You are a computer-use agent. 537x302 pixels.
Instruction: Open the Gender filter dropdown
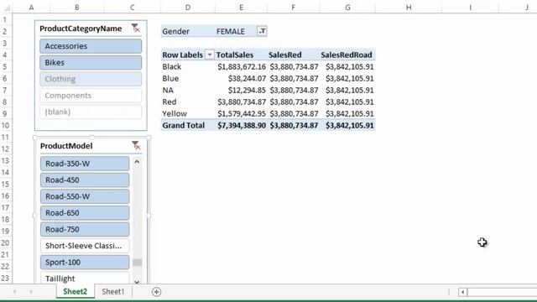coord(262,31)
